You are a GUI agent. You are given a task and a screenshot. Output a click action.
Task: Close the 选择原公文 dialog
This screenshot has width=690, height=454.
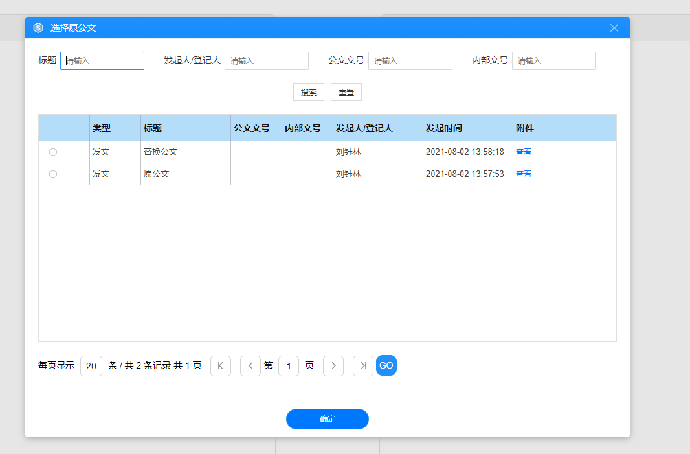coord(614,28)
